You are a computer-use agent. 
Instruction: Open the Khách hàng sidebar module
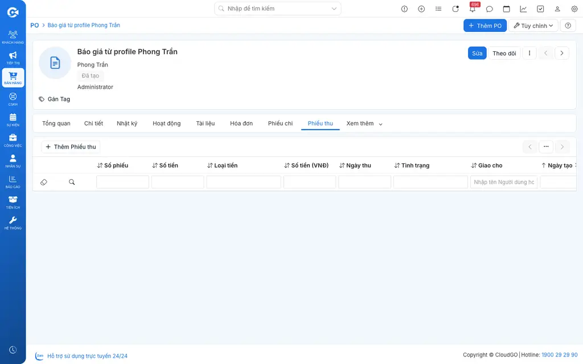[x=13, y=37]
